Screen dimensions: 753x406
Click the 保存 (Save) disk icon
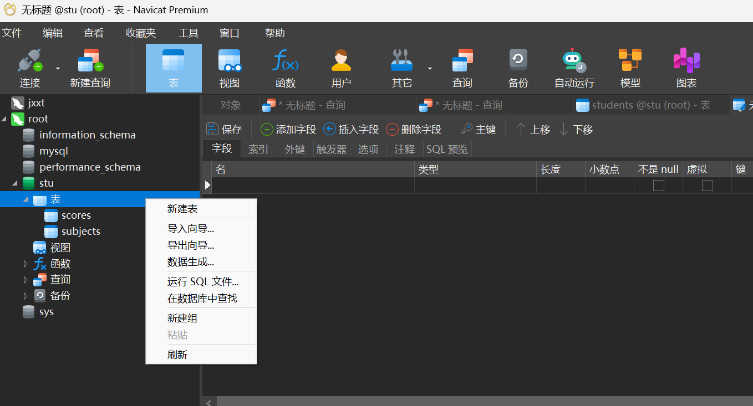(x=212, y=129)
